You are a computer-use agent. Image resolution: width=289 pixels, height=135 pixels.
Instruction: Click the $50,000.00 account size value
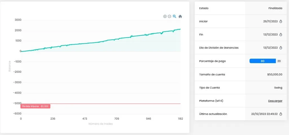point(275,74)
